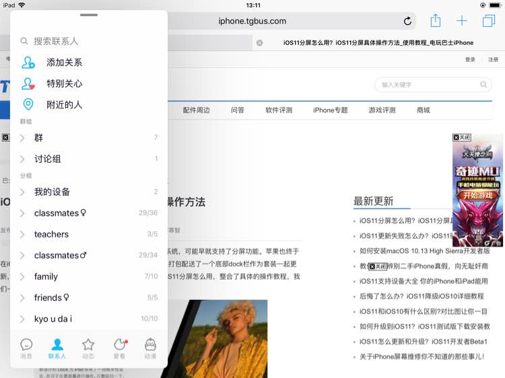
Task: Show all Safari tabs overview
Action: 489,21
